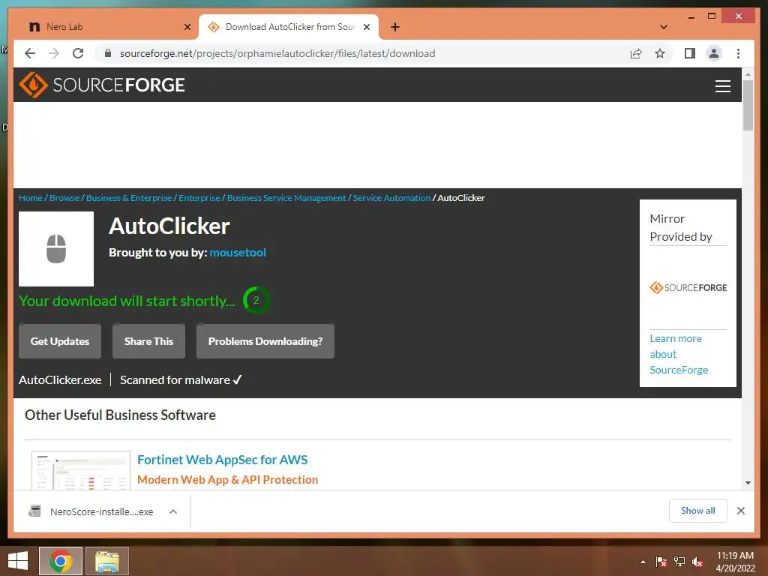Open Fortinet Web AppSec for AWS link
This screenshot has height=576, width=768.
(222, 460)
